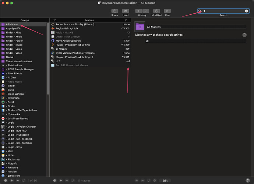
Task: Toggle left sort triangle in Macros header
Action: (x=54, y=20)
